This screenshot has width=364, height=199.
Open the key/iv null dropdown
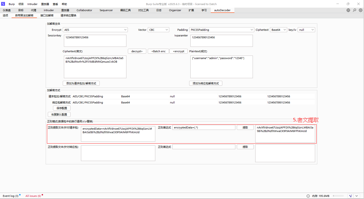[x=306, y=30]
